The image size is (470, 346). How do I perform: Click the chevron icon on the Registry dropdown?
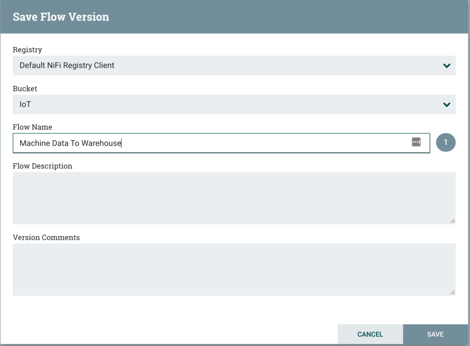click(446, 66)
